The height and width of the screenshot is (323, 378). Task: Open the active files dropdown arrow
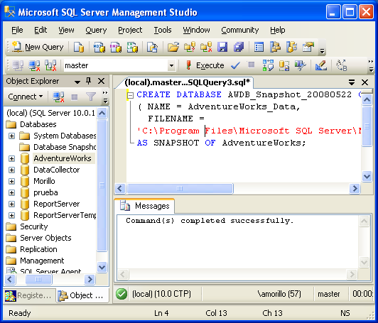(x=352, y=82)
